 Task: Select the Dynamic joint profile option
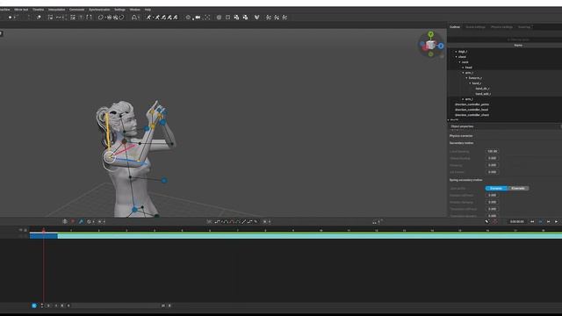[496, 189]
